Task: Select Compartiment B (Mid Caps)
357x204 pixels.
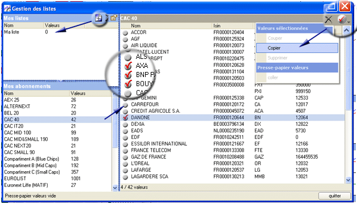Action: (x=57, y=165)
